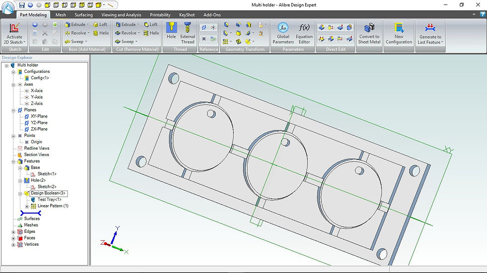Open the Add-Ons tab
The height and width of the screenshot is (273, 487).
pyautogui.click(x=212, y=14)
